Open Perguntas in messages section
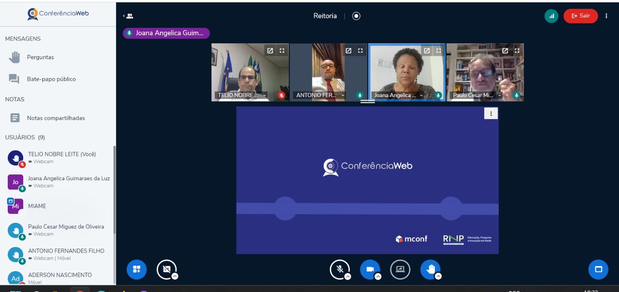Screen dimensions: 619x292 pyautogui.click(x=40, y=57)
